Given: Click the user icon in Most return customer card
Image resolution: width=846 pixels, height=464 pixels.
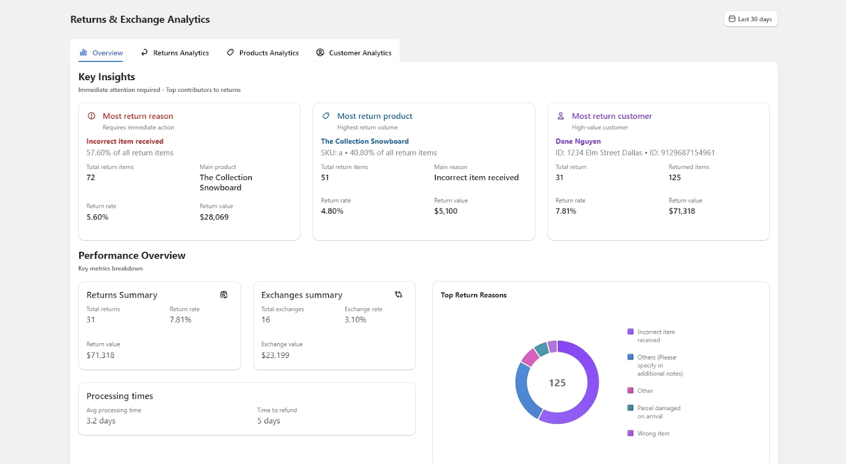Looking at the screenshot, I should (x=560, y=116).
